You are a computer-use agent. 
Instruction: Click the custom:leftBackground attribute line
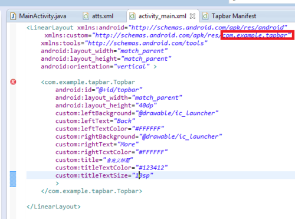[137, 113]
